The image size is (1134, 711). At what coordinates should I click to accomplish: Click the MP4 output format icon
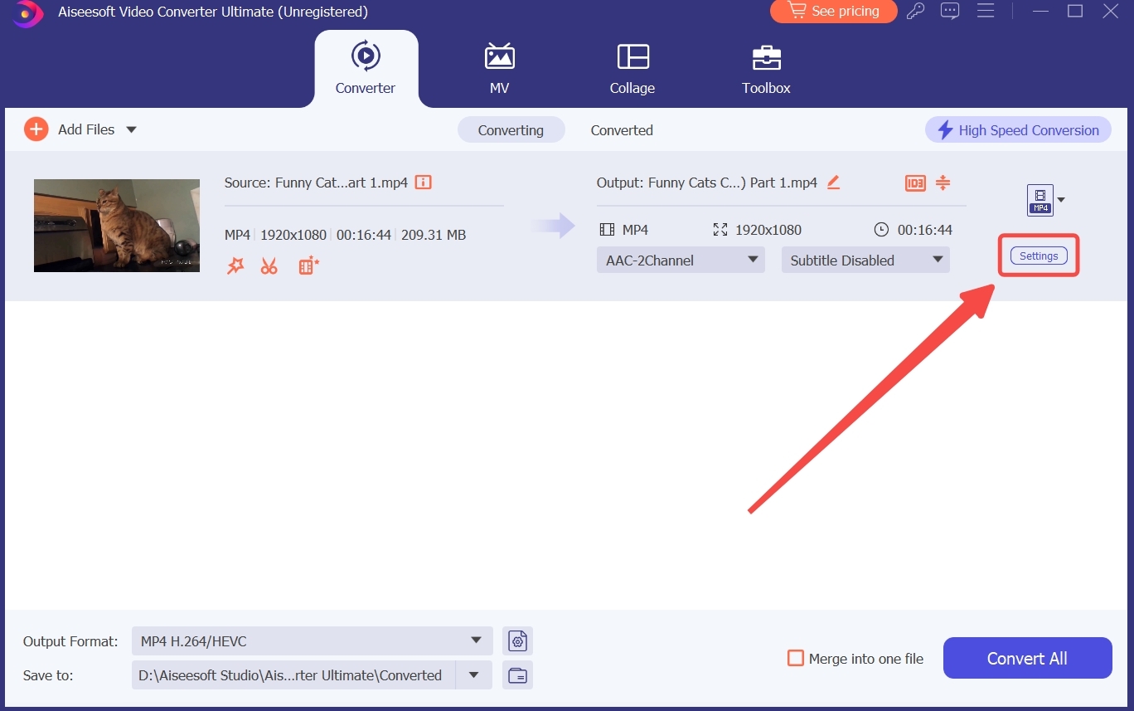[x=1040, y=200]
